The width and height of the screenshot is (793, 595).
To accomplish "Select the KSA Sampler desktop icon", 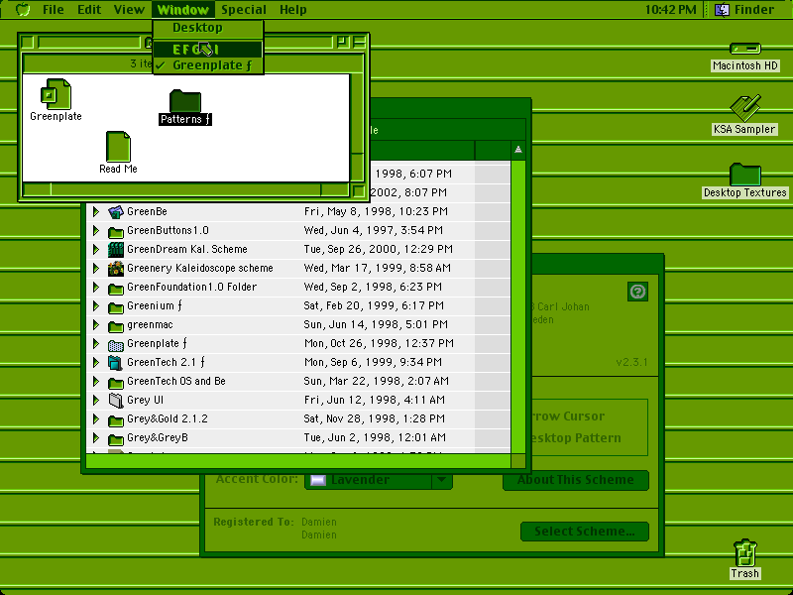I will coord(745,107).
